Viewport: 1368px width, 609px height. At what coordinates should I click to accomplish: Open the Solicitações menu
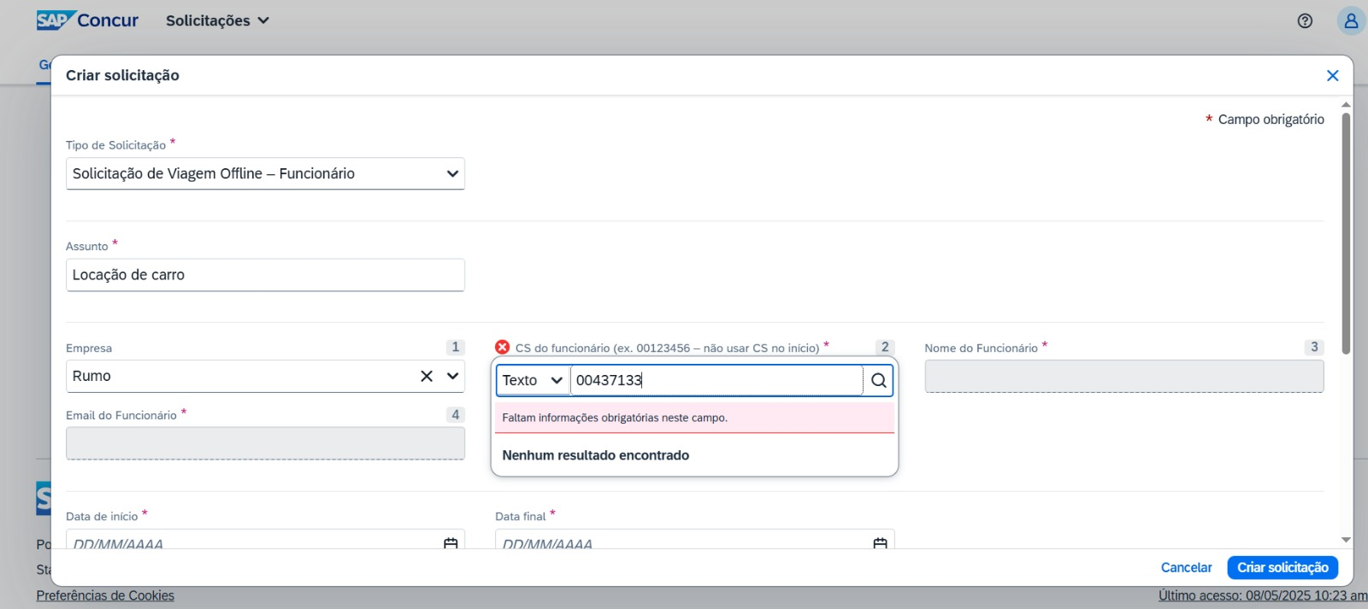click(217, 20)
